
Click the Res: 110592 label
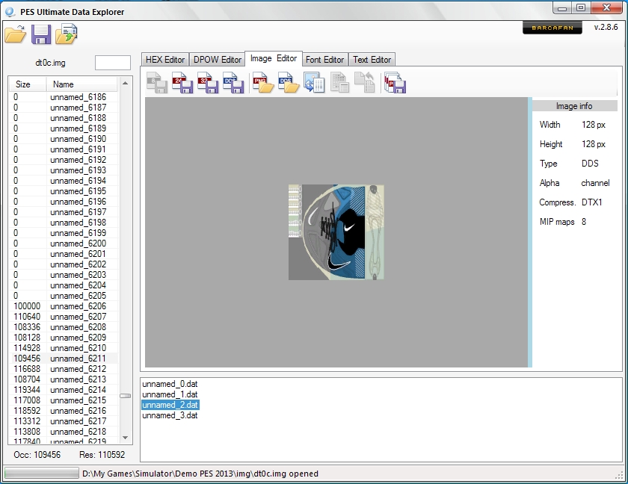(102, 455)
